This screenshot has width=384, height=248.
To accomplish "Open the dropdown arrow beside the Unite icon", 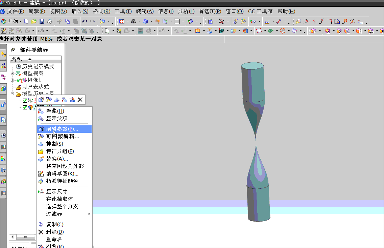I will coord(227,31).
